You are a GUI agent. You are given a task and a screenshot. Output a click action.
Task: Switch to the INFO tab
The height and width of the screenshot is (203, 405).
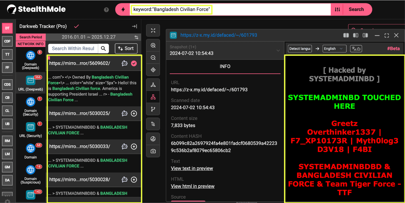(x=225, y=66)
